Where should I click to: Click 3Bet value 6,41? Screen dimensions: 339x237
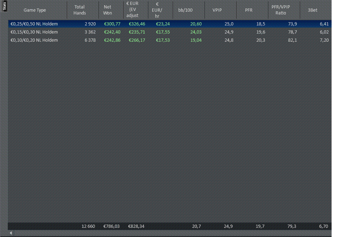[324, 24]
